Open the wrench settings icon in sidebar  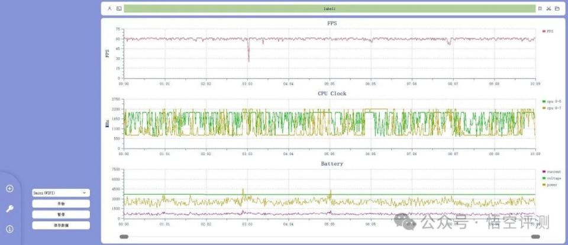tap(10, 209)
